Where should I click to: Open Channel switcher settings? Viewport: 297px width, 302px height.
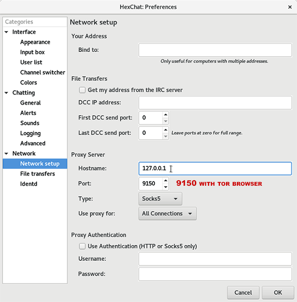click(42, 72)
